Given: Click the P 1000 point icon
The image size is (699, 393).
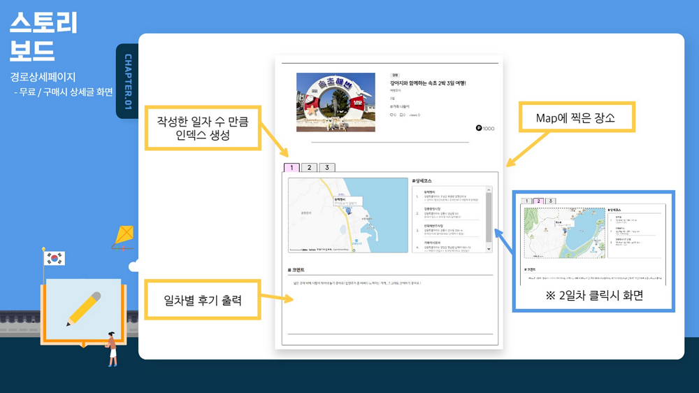Looking at the screenshot, I should click(479, 128).
